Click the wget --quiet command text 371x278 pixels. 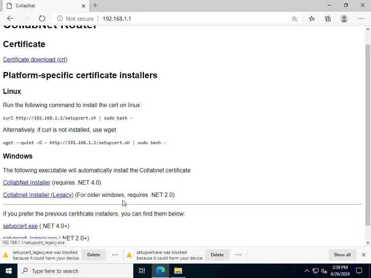coord(84,143)
